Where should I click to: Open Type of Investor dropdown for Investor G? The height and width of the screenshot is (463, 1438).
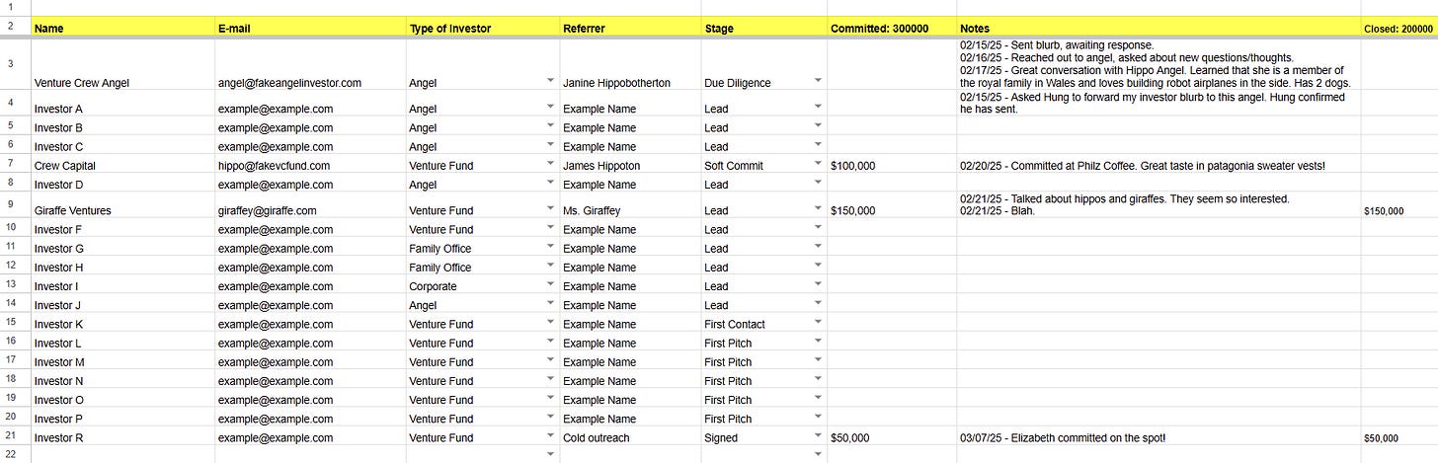coord(550,248)
